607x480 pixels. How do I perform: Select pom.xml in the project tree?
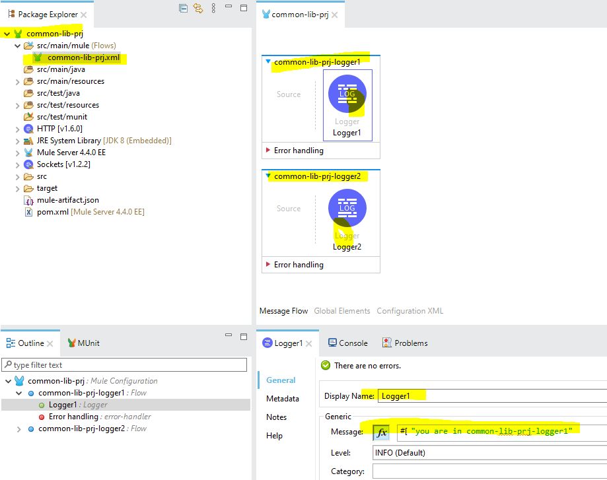[x=52, y=212]
